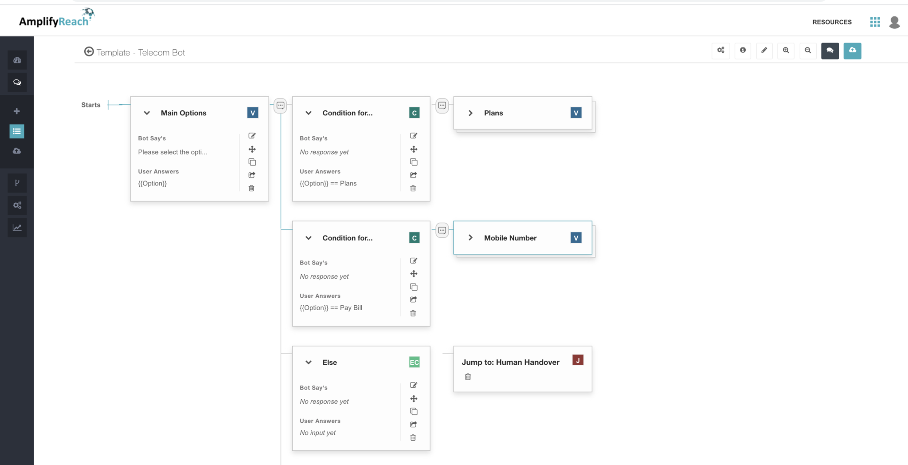The image size is (908, 465).
Task: Click 'No input yet' in Else card
Action: click(317, 433)
